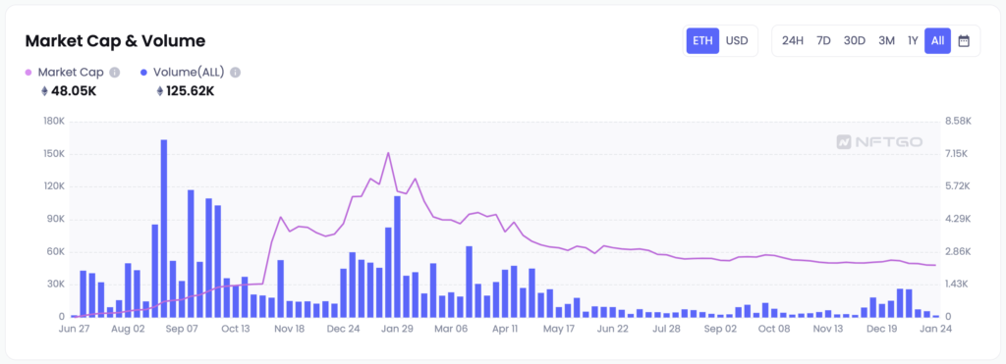
Task: Pick the 1Y time range
Action: click(913, 41)
